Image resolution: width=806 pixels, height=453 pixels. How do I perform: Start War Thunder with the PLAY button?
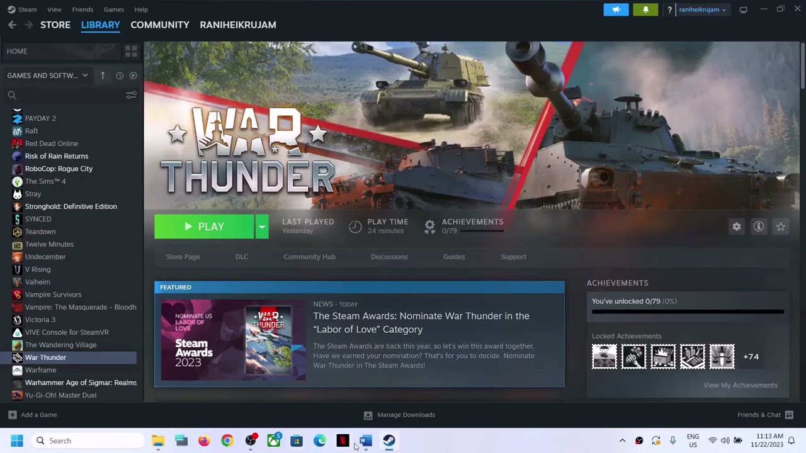point(204,226)
